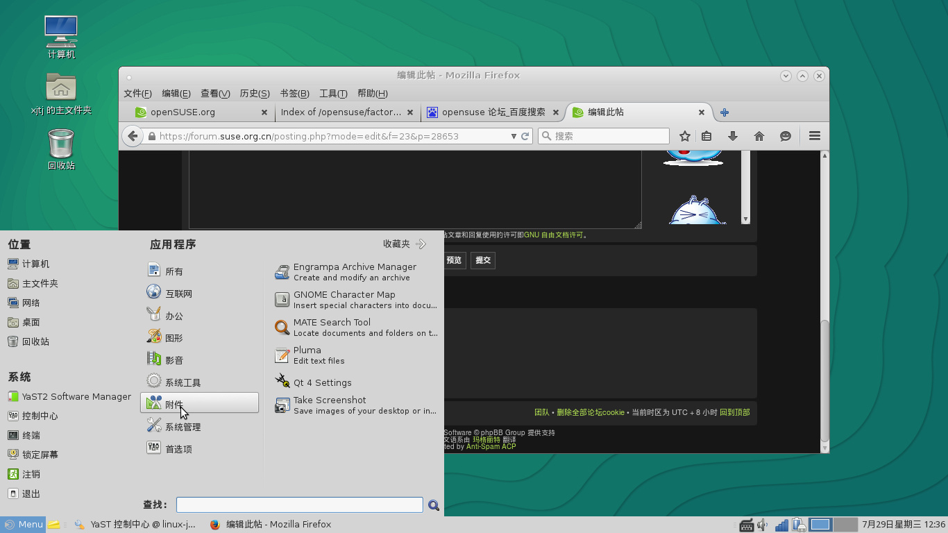Launch Pluma text editor
This screenshot has height=533, width=948.
(x=356, y=355)
